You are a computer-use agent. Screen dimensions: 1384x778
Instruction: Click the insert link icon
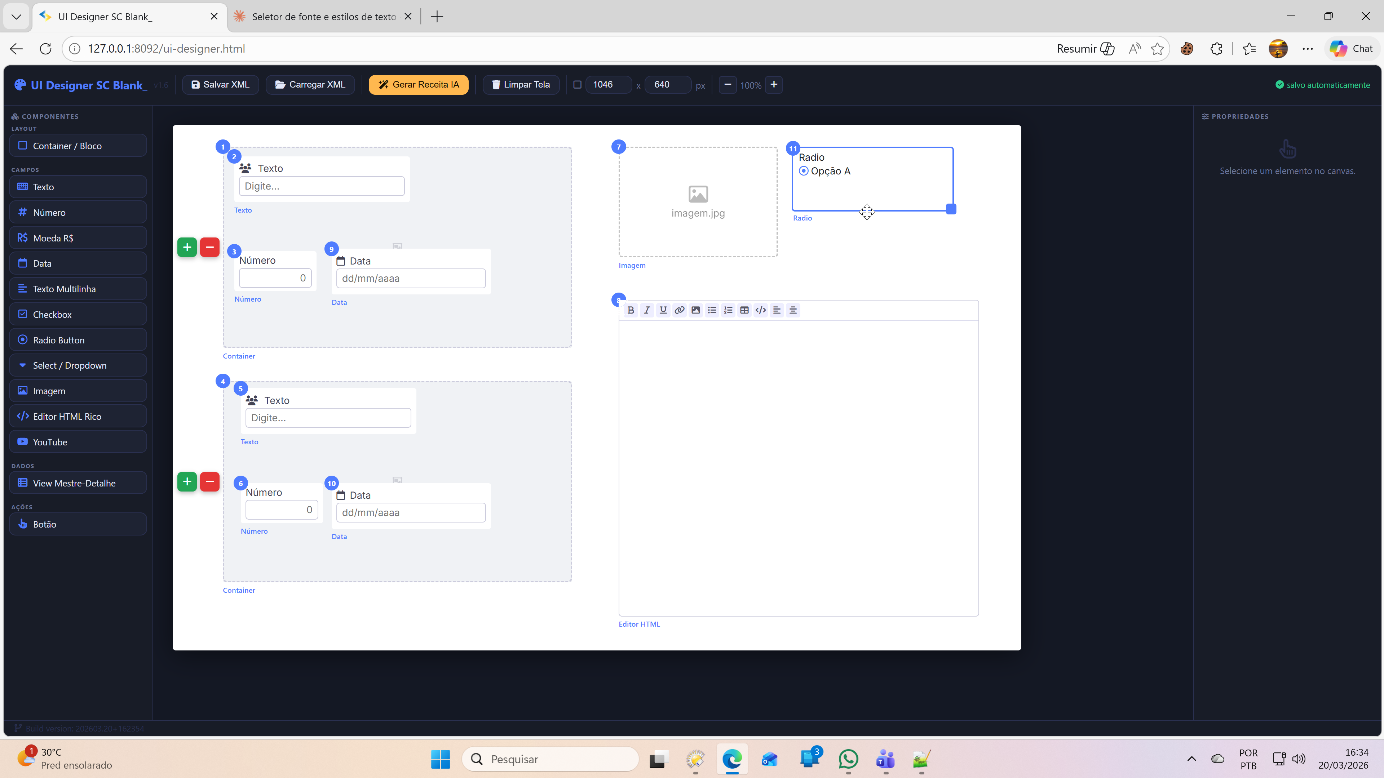tap(679, 310)
